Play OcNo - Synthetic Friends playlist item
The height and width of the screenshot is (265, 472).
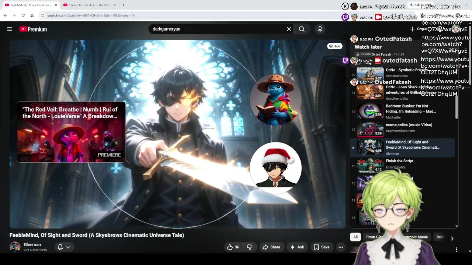point(402,74)
